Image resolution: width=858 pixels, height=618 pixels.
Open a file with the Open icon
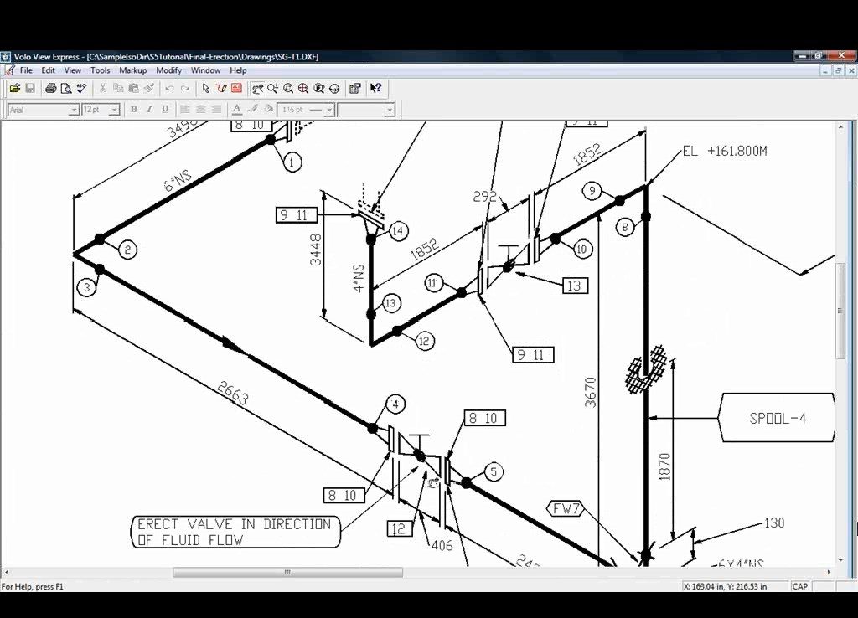(15, 88)
